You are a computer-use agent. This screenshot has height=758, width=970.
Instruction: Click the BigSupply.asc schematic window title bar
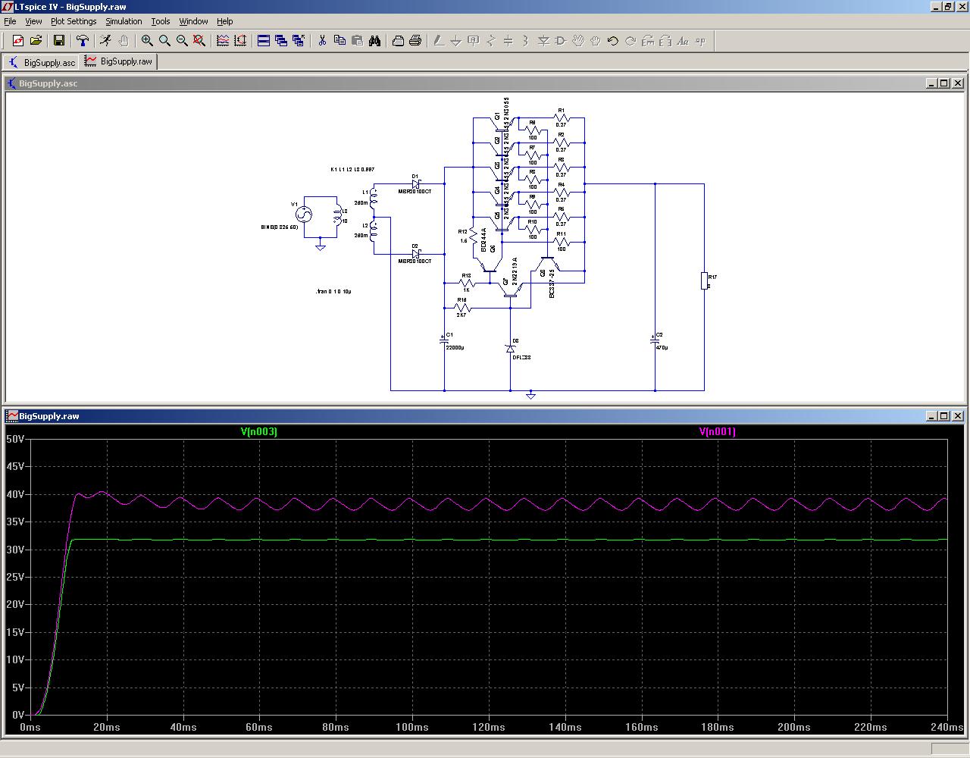pyautogui.click(x=455, y=83)
